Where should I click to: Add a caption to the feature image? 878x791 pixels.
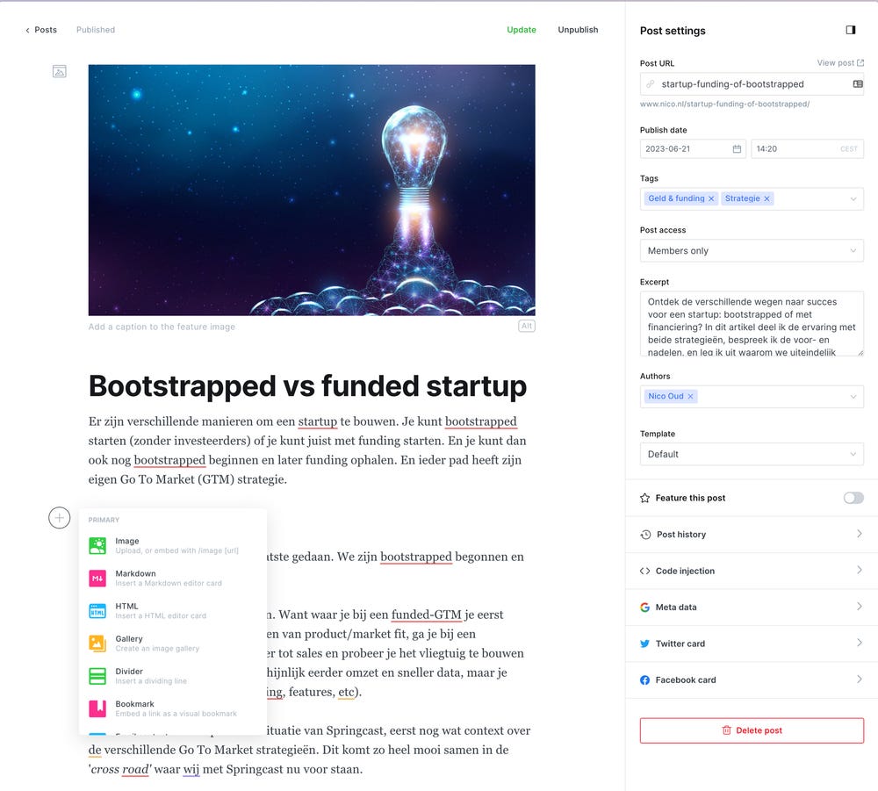pos(162,327)
